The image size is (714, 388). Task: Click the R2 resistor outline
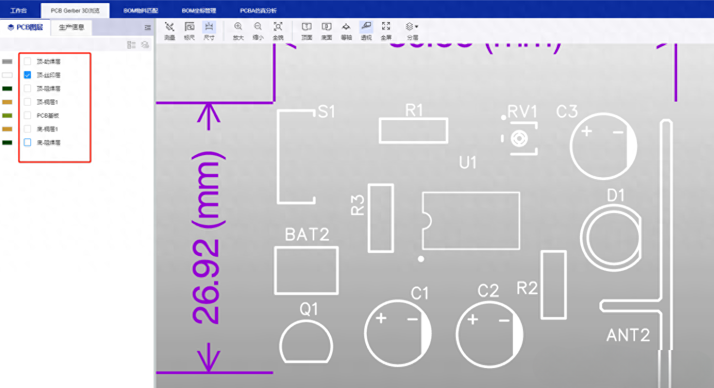[x=554, y=285]
